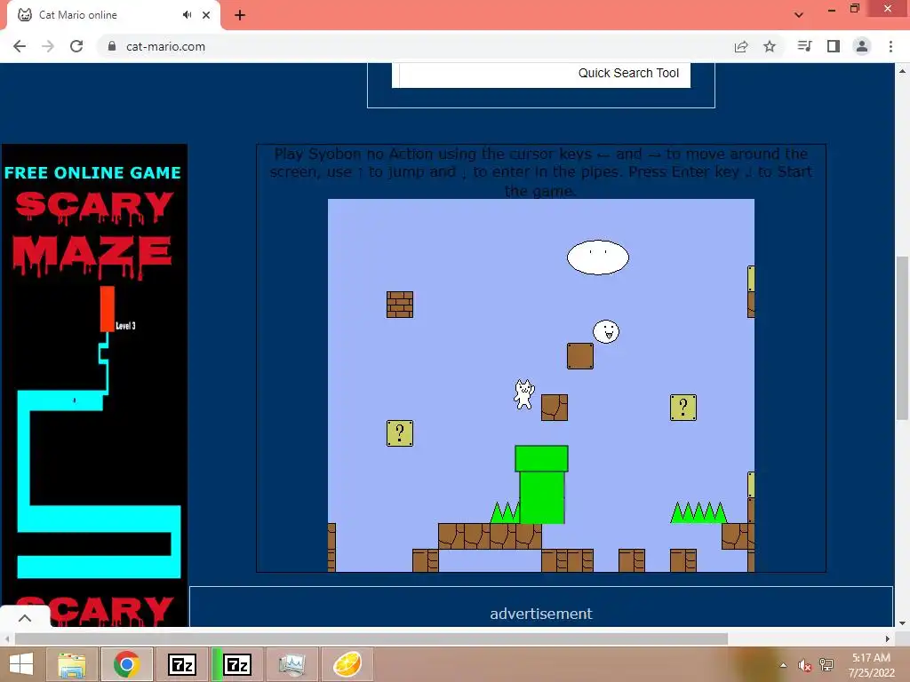
Task: Open the Chrome three-dot menu
Action: coord(890,46)
